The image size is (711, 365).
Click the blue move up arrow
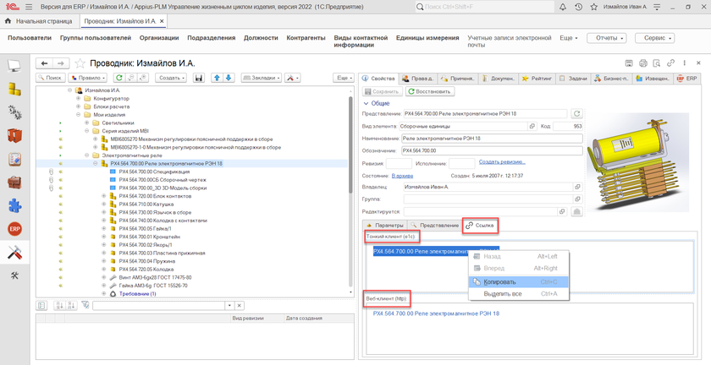217,78
